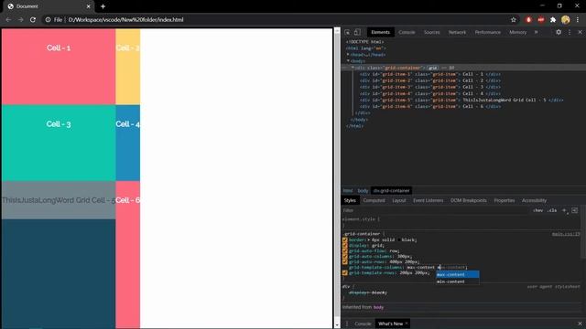Open the Console drawer tab
The width and height of the screenshot is (586, 329).
(363, 324)
